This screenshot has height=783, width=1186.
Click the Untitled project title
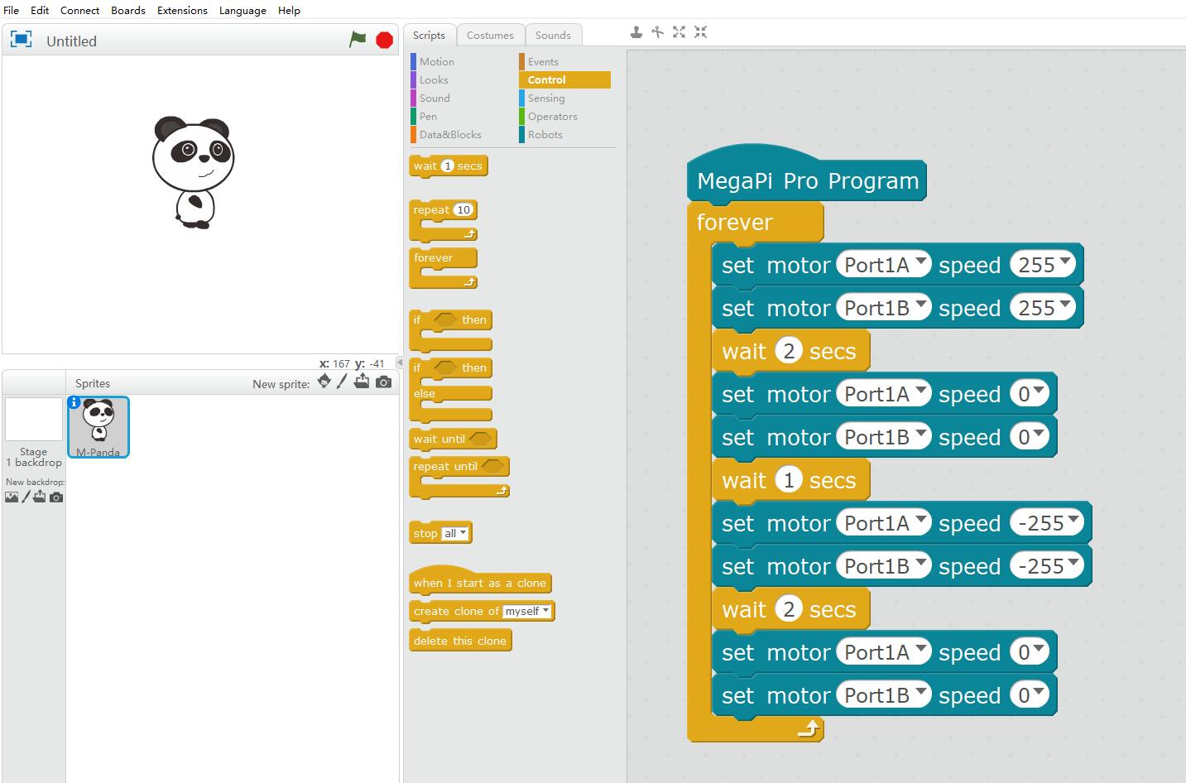tap(71, 41)
